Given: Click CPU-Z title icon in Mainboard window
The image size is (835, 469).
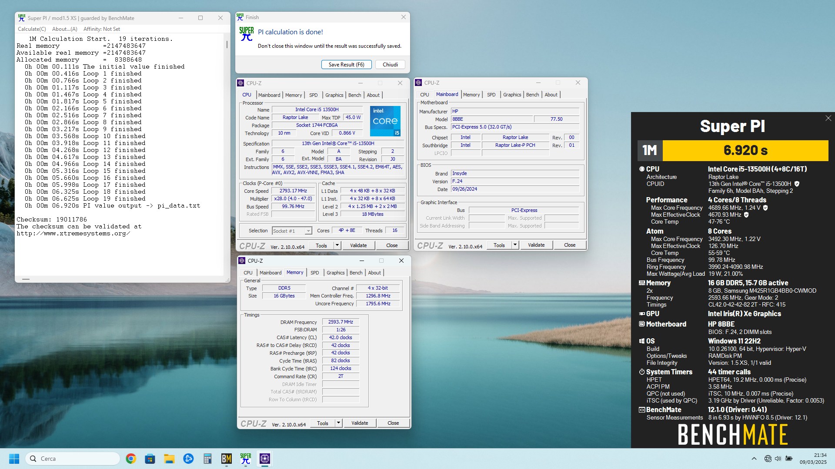Looking at the screenshot, I should 419,83.
